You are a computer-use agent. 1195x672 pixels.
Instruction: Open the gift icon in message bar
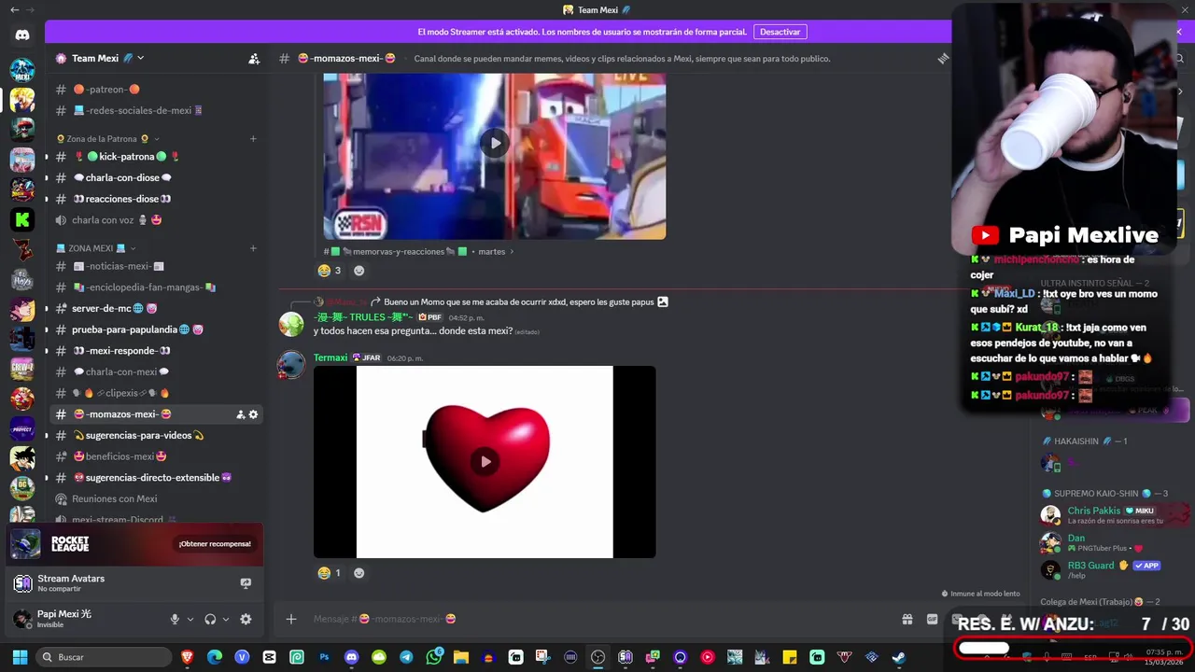pos(907,619)
